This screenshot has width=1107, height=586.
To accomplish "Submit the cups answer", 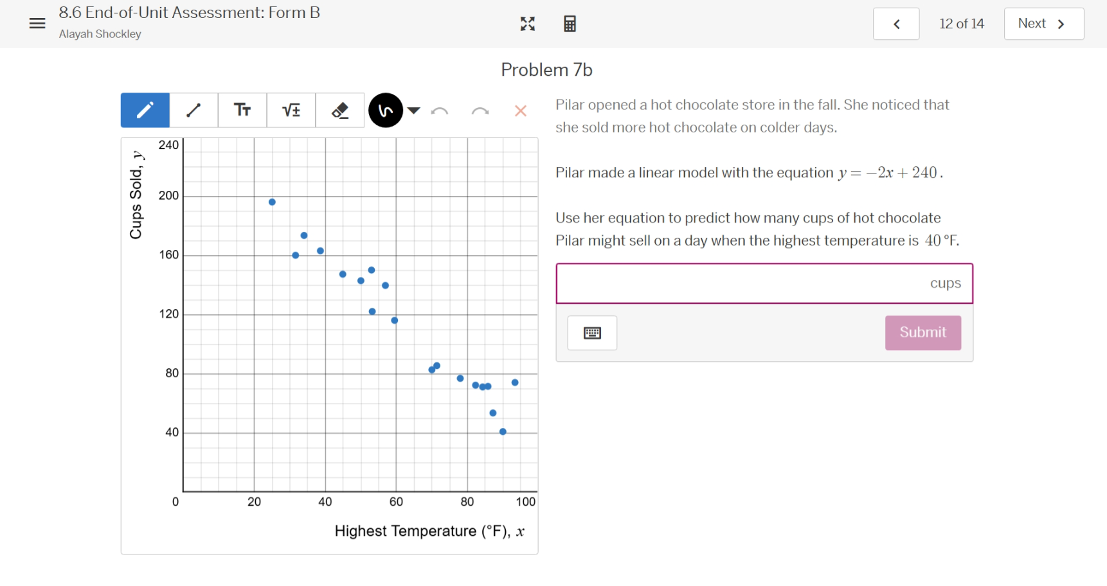I will 923,333.
